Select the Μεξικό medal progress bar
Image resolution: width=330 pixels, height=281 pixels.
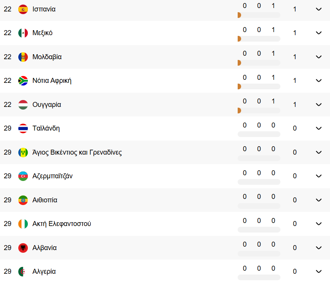coord(259,39)
